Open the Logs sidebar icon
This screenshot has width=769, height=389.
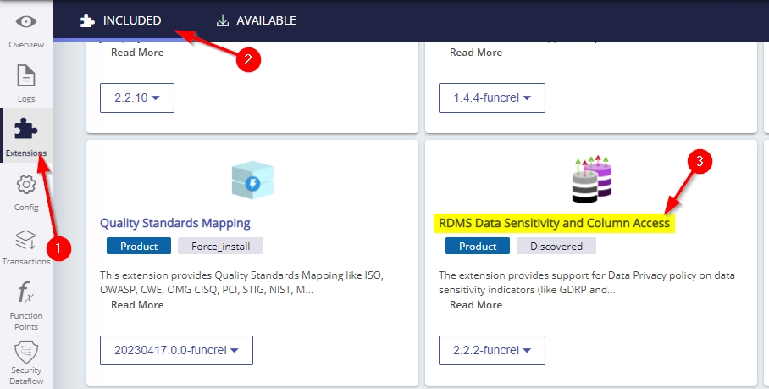point(26,76)
